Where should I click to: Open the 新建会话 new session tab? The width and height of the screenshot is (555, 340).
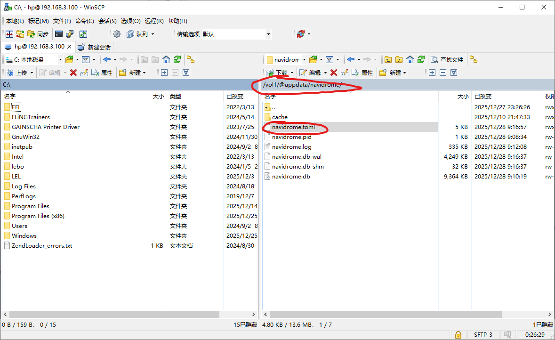click(94, 47)
